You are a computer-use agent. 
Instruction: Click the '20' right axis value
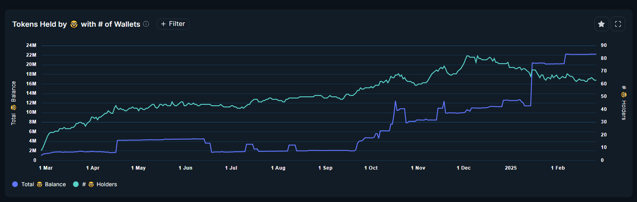point(604,135)
